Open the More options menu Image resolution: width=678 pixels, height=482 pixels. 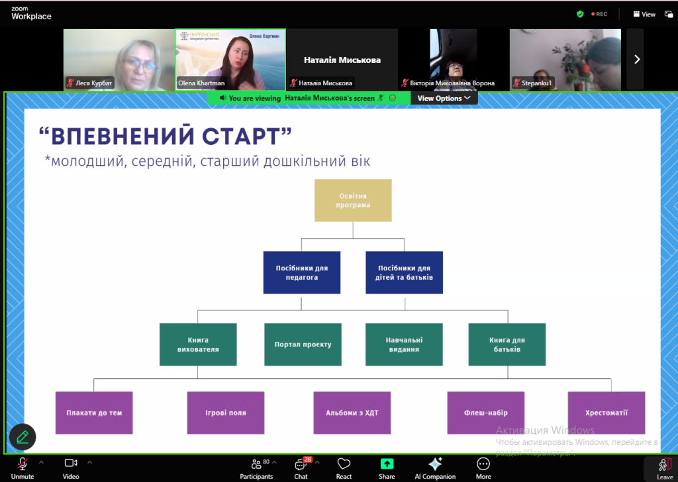pos(483,467)
